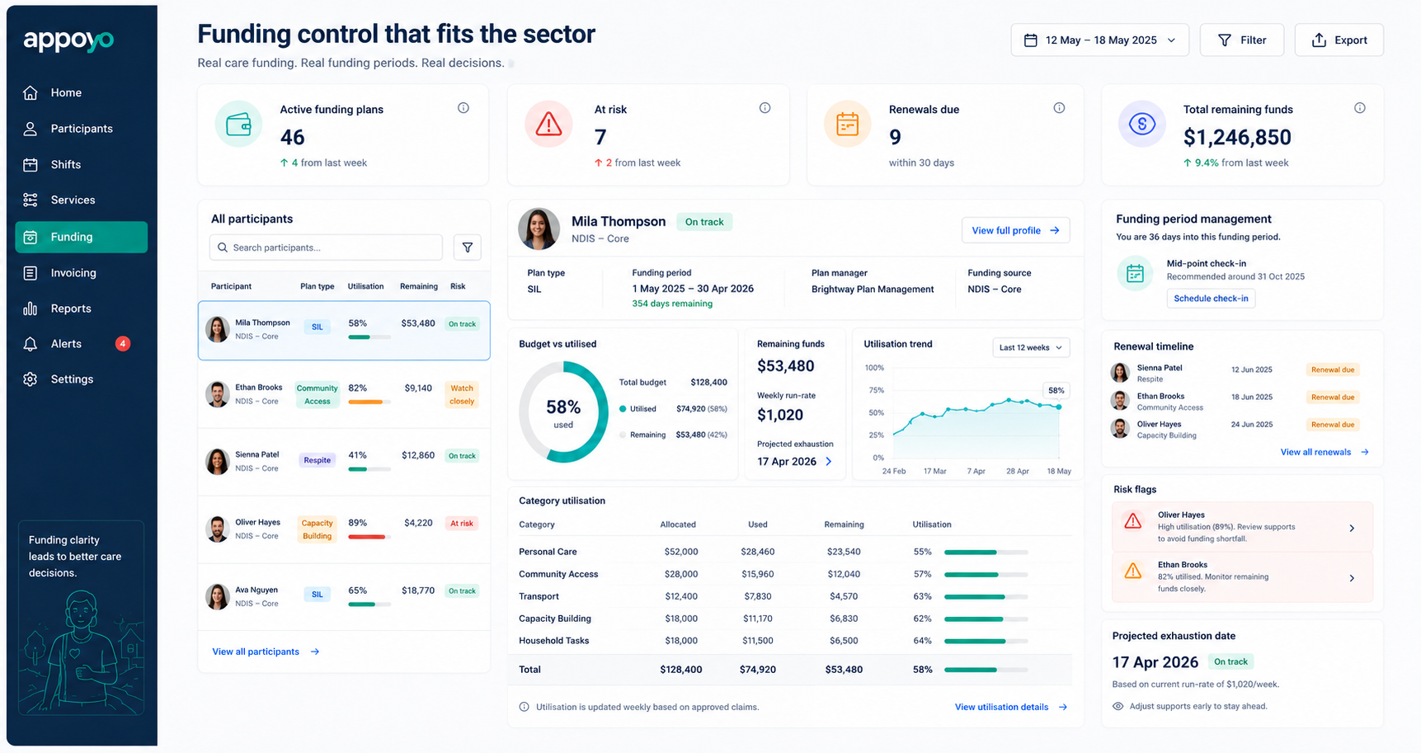Click the Mid-point check-in calendar icon
The width and height of the screenshot is (1421, 753).
[x=1135, y=274]
